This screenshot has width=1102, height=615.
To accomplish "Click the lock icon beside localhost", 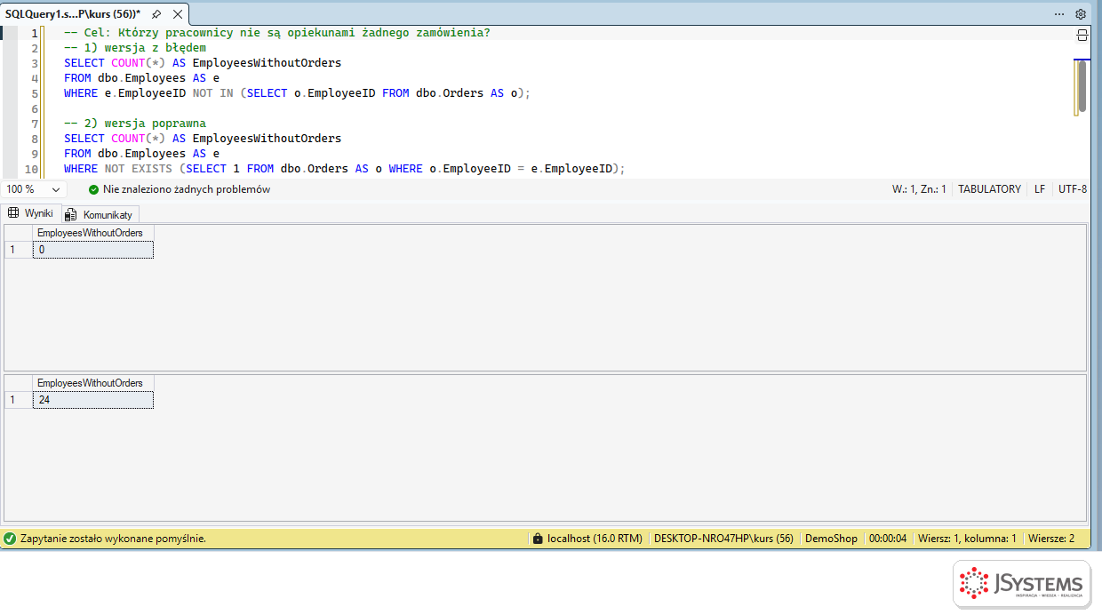I will [537, 539].
